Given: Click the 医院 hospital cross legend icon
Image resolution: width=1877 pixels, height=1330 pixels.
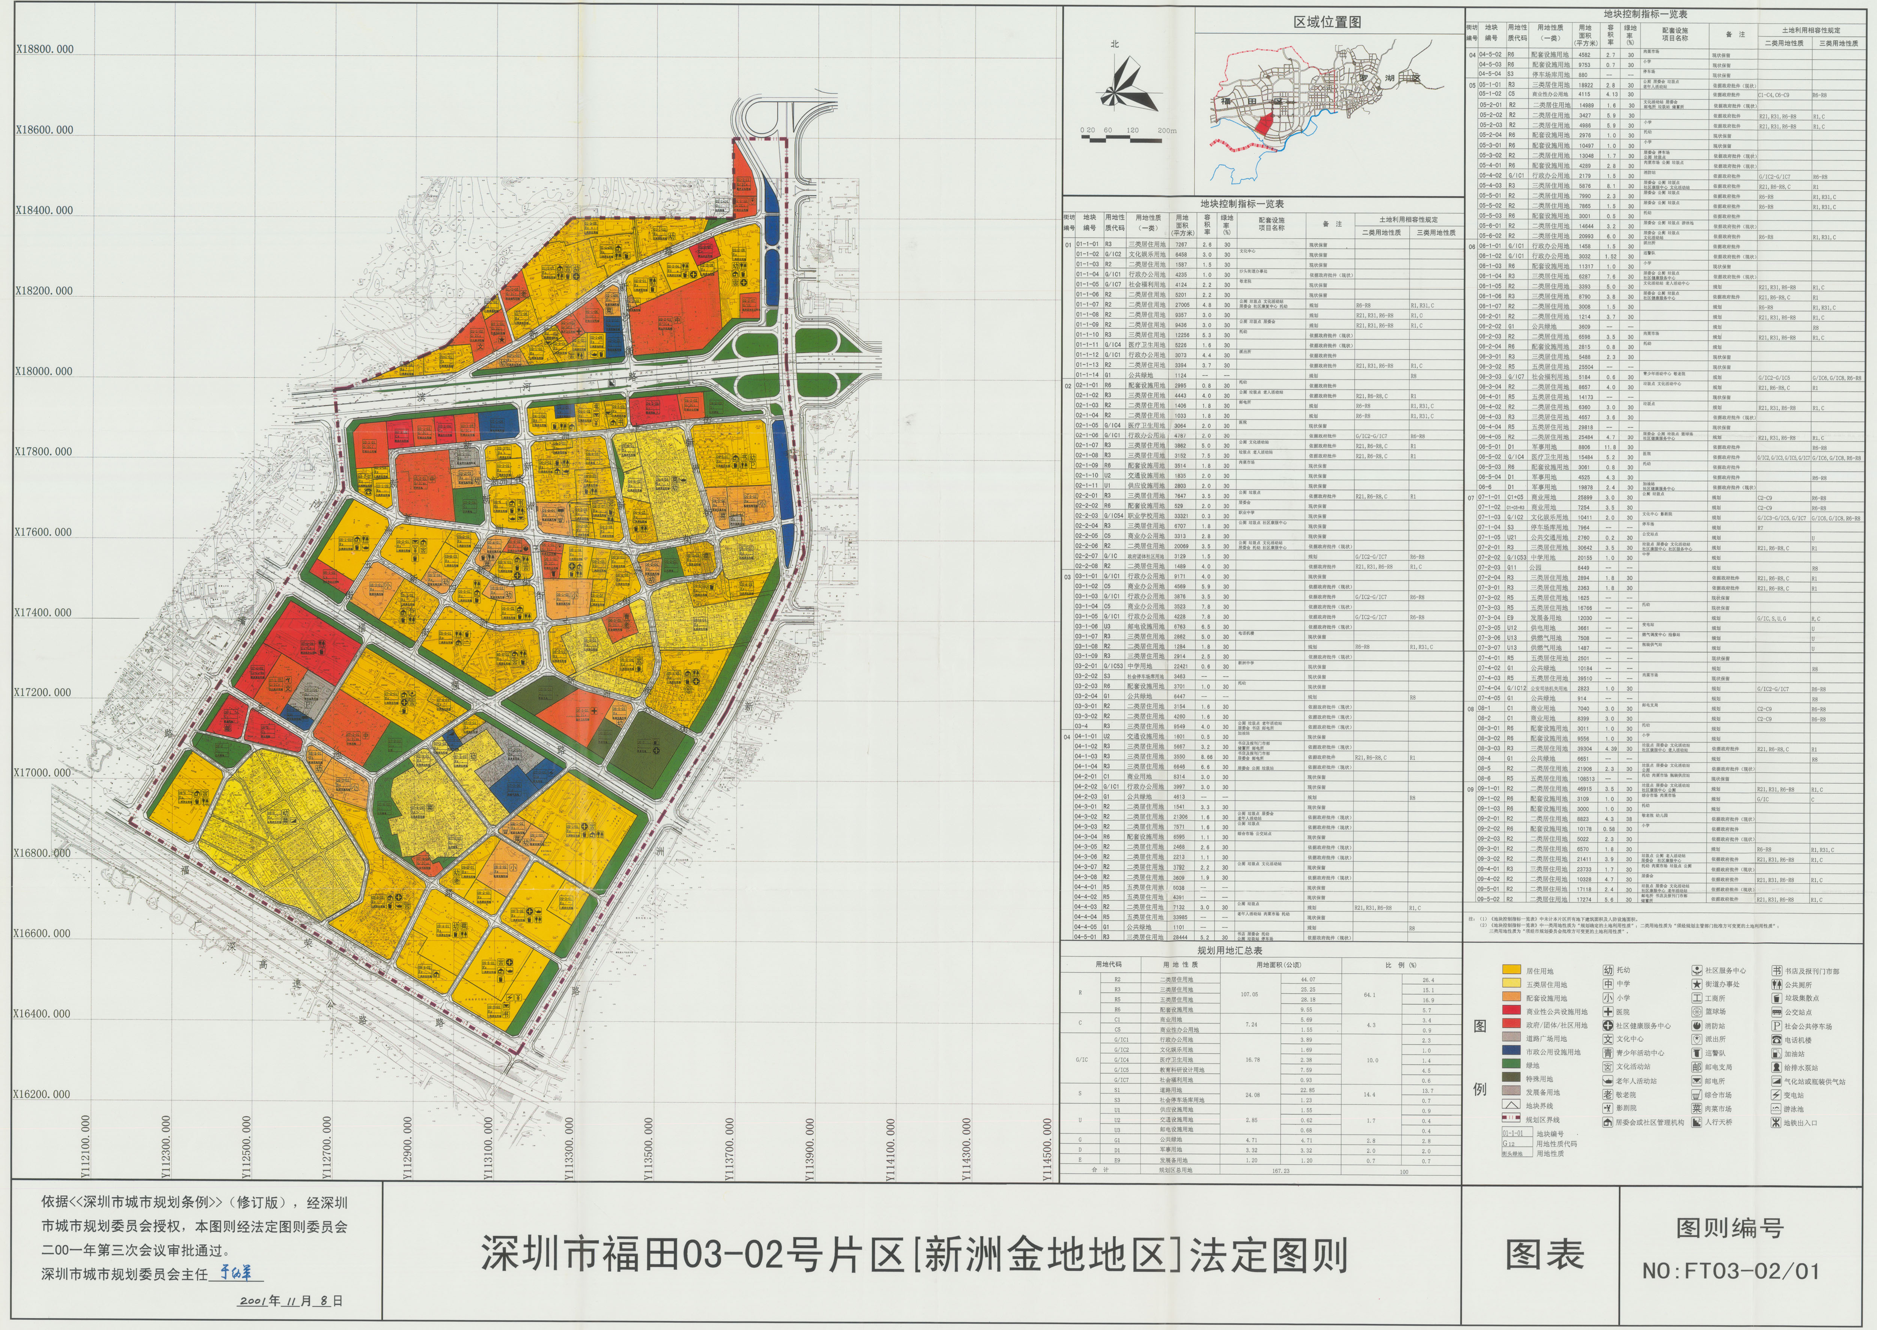Looking at the screenshot, I should pyautogui.click(x=1608, y=1011).
